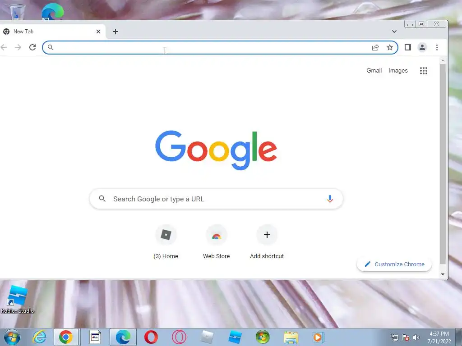The width and height of the screenshot is (462, 346).
Task: Open the Action Center flag icon
Action: click(406, 337)
